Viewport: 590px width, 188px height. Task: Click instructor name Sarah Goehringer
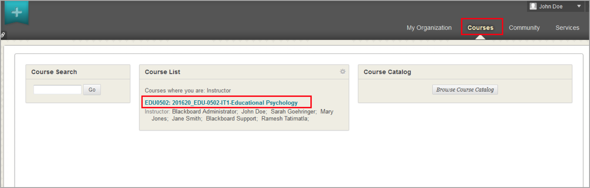click(293, 111)
